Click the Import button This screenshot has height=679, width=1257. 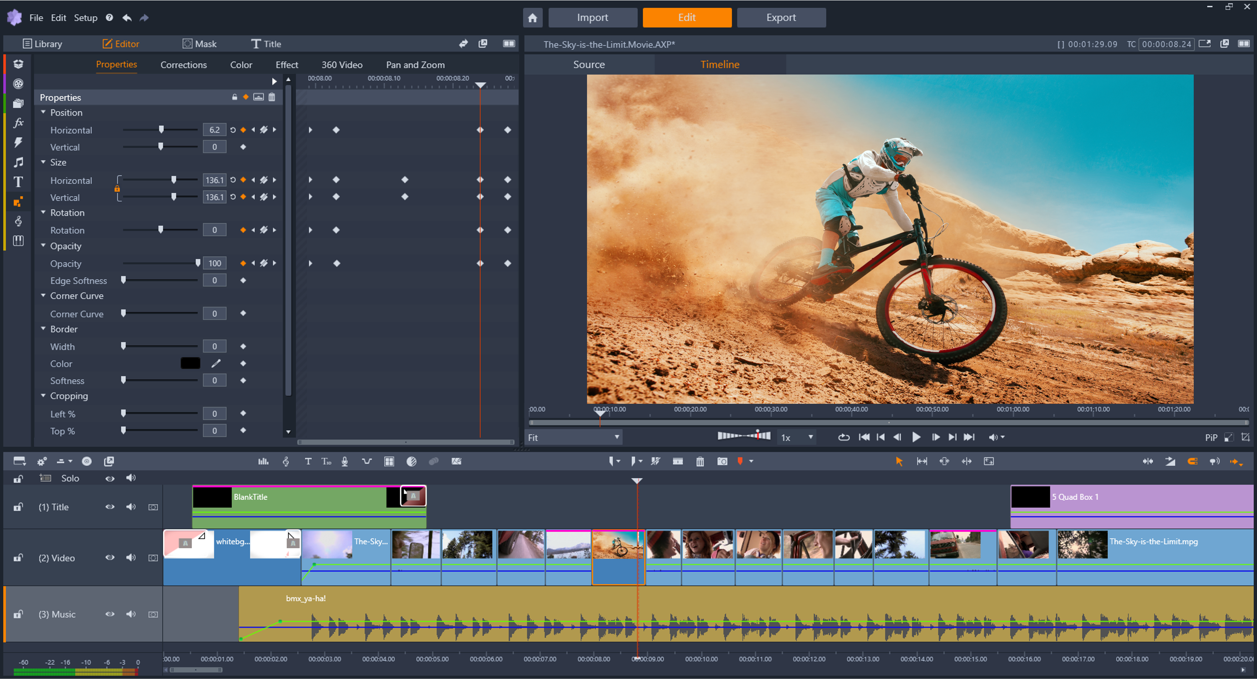click(592, 18)
